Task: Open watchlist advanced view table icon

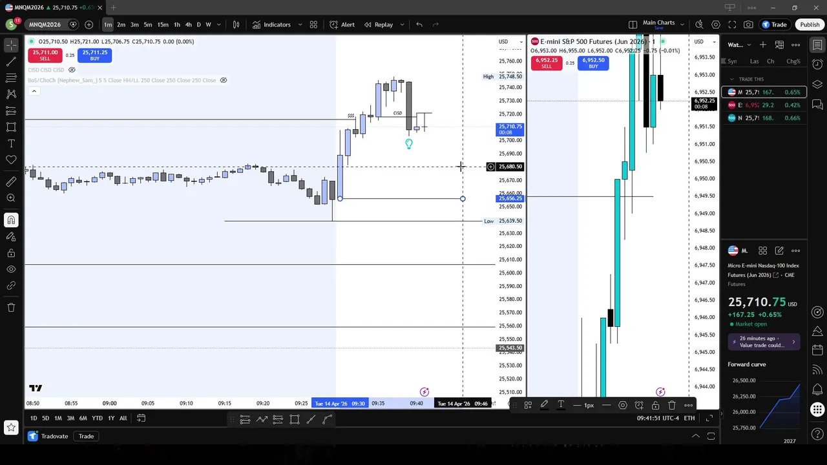Action: pos(779,45)
